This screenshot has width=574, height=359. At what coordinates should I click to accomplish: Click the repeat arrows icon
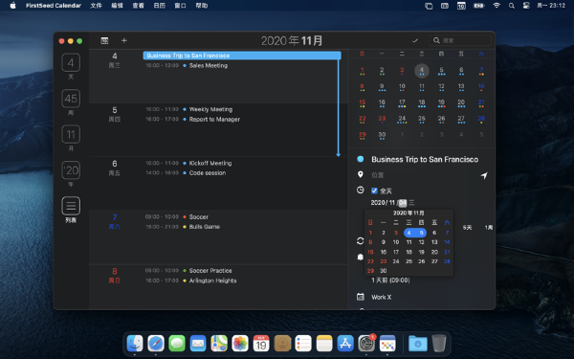tap(361, 241)
